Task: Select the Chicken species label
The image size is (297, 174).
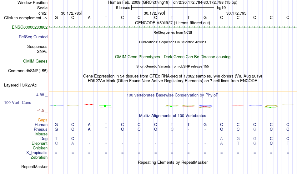Action: (40, 148)
